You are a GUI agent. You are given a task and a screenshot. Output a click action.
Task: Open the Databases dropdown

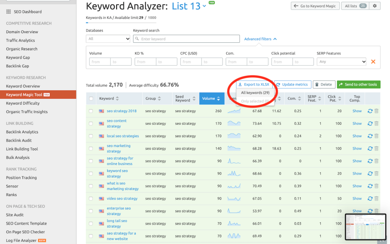point(108,39)
